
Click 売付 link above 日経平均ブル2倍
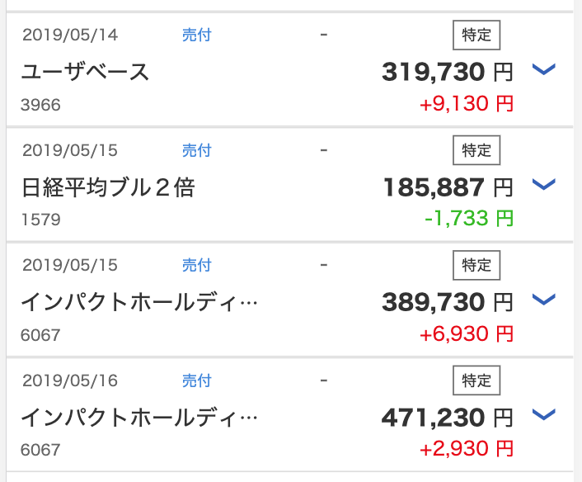pos(197,150)
